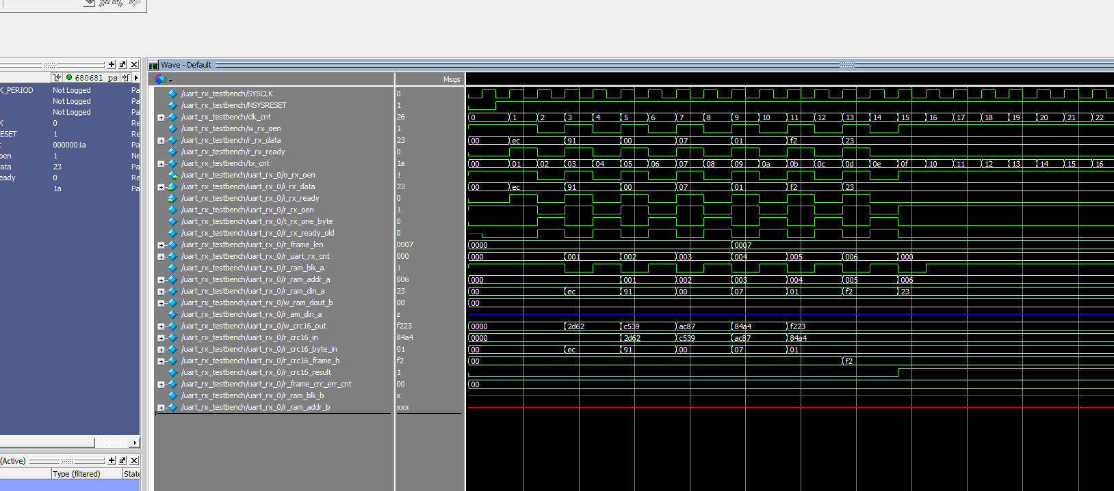
Task: Click the xxx value of r_ram_addr_b
Action: click(x=402, y=407)
